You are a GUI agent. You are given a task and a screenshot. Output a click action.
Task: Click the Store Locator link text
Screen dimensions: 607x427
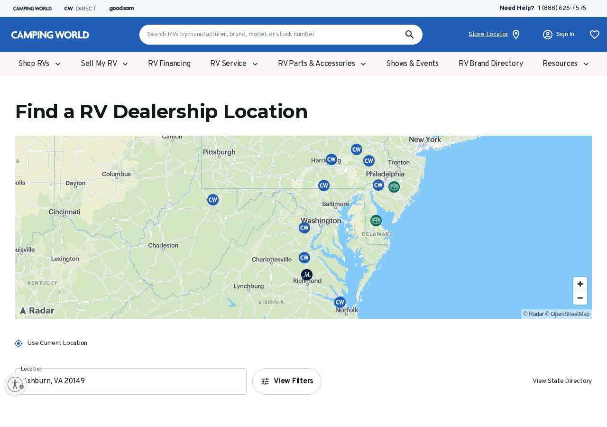pos(488,34)
